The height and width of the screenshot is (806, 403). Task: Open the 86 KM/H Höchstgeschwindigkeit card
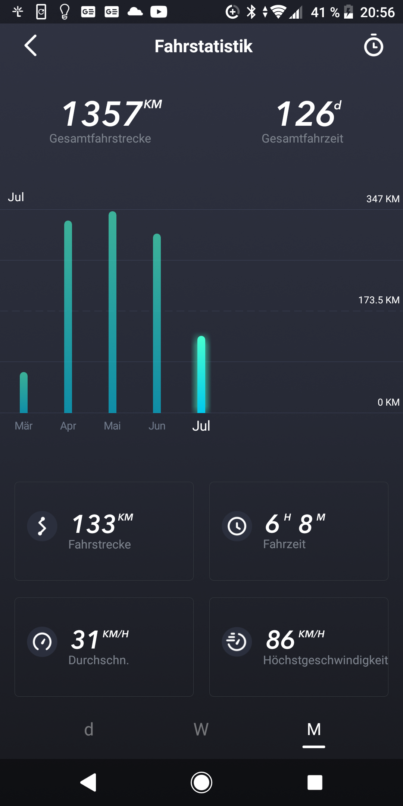point(299,647)
